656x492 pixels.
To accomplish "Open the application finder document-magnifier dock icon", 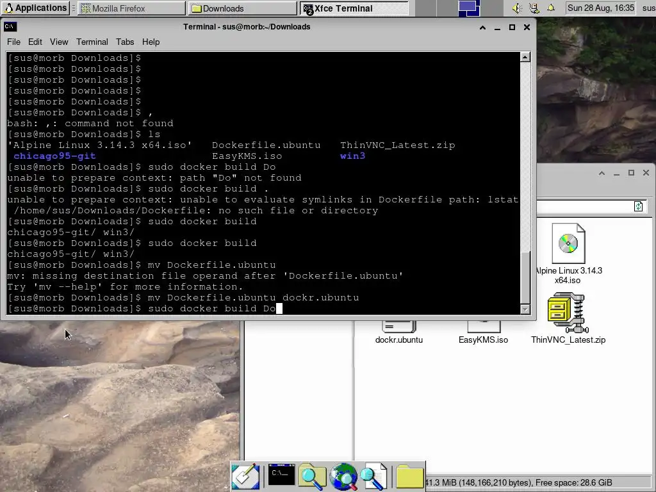I will [373, 476].
